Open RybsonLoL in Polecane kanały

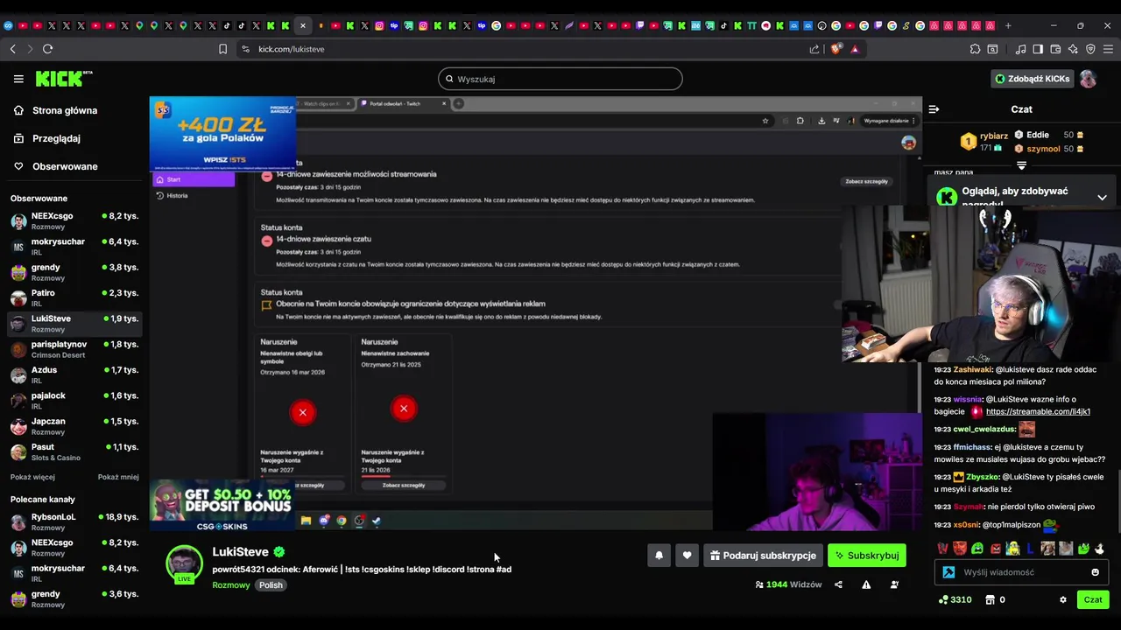[x=74, y=521]
